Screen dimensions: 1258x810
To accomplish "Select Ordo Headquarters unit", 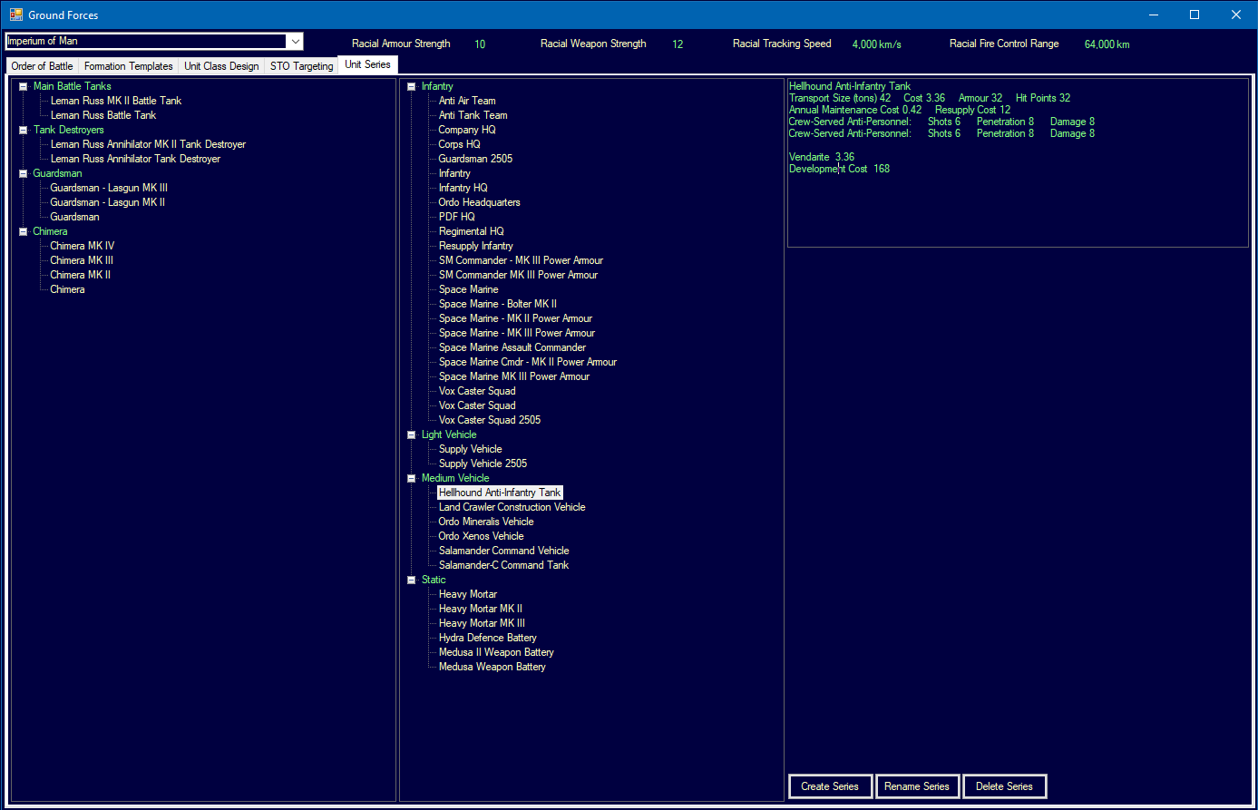I will pos(479,202).
